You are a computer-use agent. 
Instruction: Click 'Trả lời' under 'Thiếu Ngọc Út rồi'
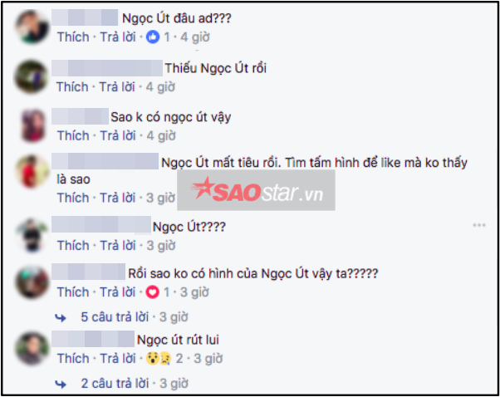pyautogui.click(x=117, y=86)
